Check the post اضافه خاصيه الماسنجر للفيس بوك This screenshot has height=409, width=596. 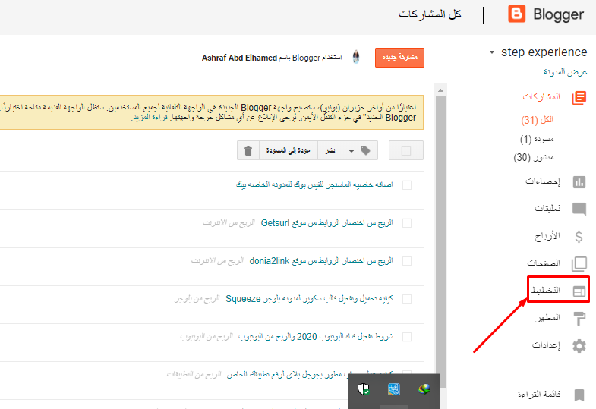pos(407,185)
